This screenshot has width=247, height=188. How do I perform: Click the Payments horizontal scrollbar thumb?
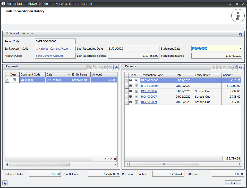pyautogui.click(x=39, y=164)
